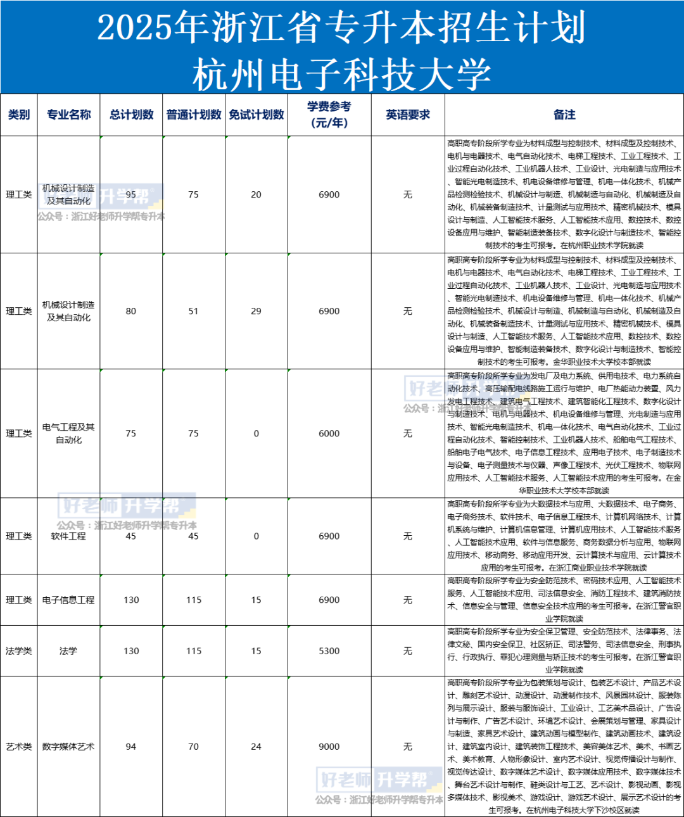Select the 专业名称 column header

point(68,115)
